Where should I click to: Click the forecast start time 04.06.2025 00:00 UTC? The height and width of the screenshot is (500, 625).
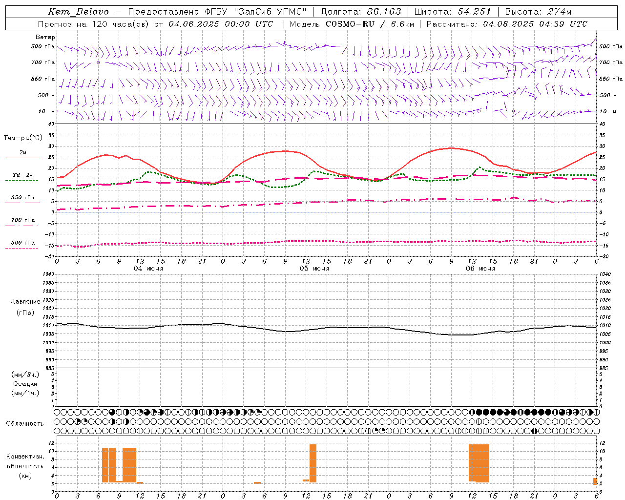click(x=221, y=24)
